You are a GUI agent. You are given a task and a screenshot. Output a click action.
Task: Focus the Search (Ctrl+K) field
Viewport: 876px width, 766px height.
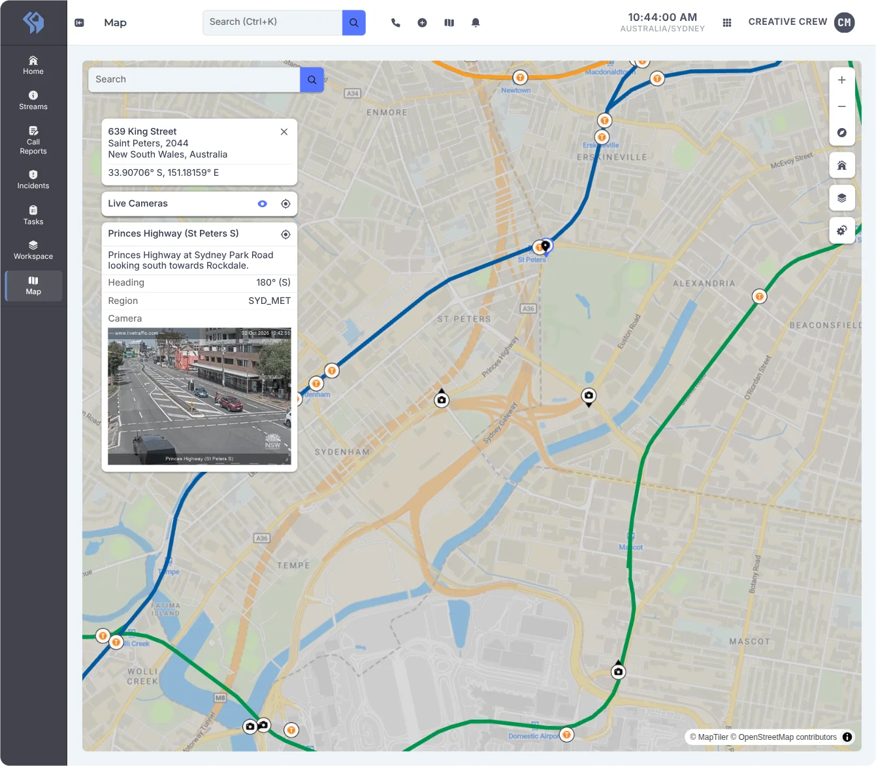click(272, 23)
